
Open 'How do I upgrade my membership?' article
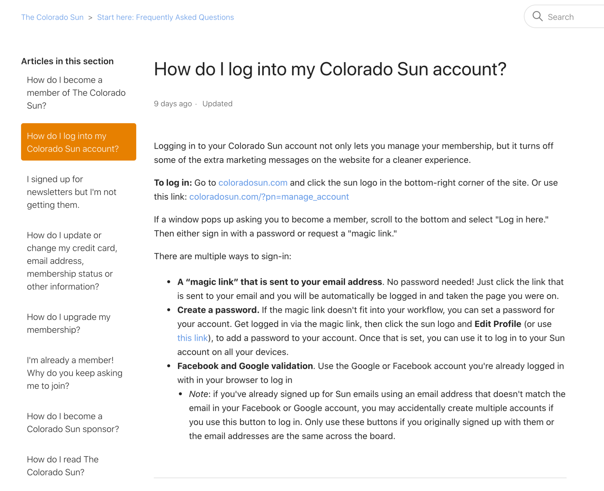pos(68,323)
